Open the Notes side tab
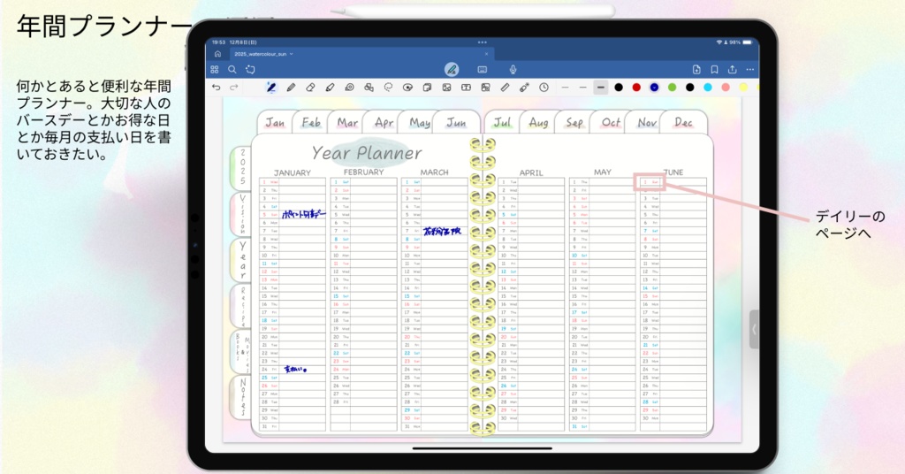 point(242,397)
